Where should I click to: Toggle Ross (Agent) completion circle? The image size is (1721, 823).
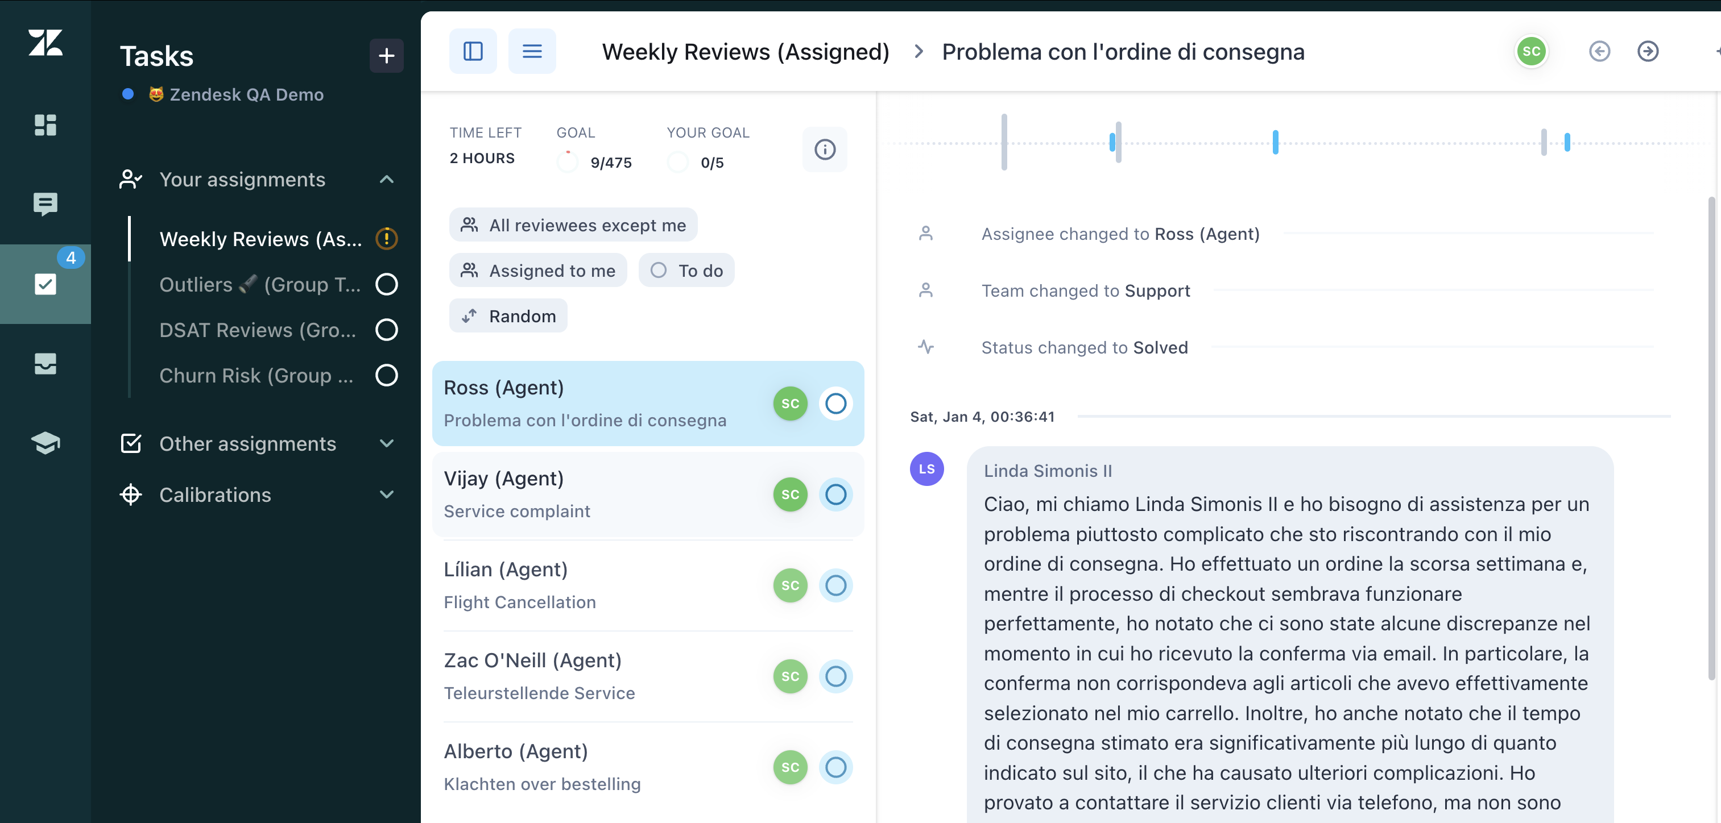click(x=835, y=404)
